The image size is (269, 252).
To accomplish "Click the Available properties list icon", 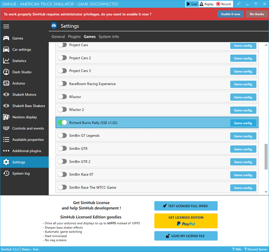I will tap(6, 140).
